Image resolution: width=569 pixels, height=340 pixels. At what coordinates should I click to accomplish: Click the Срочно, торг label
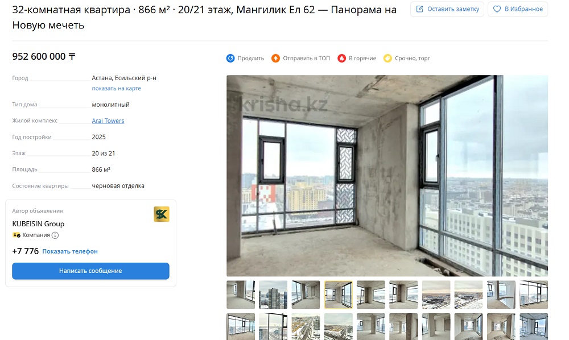pos(413,59)
